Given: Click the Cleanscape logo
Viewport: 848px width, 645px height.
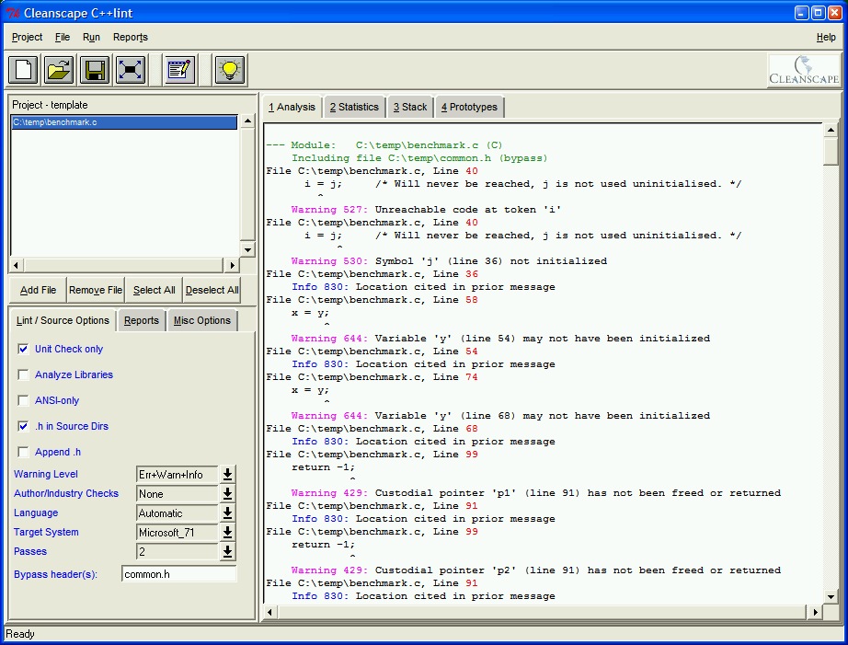Looking at the screenshot, I should [x=804, y=70].
